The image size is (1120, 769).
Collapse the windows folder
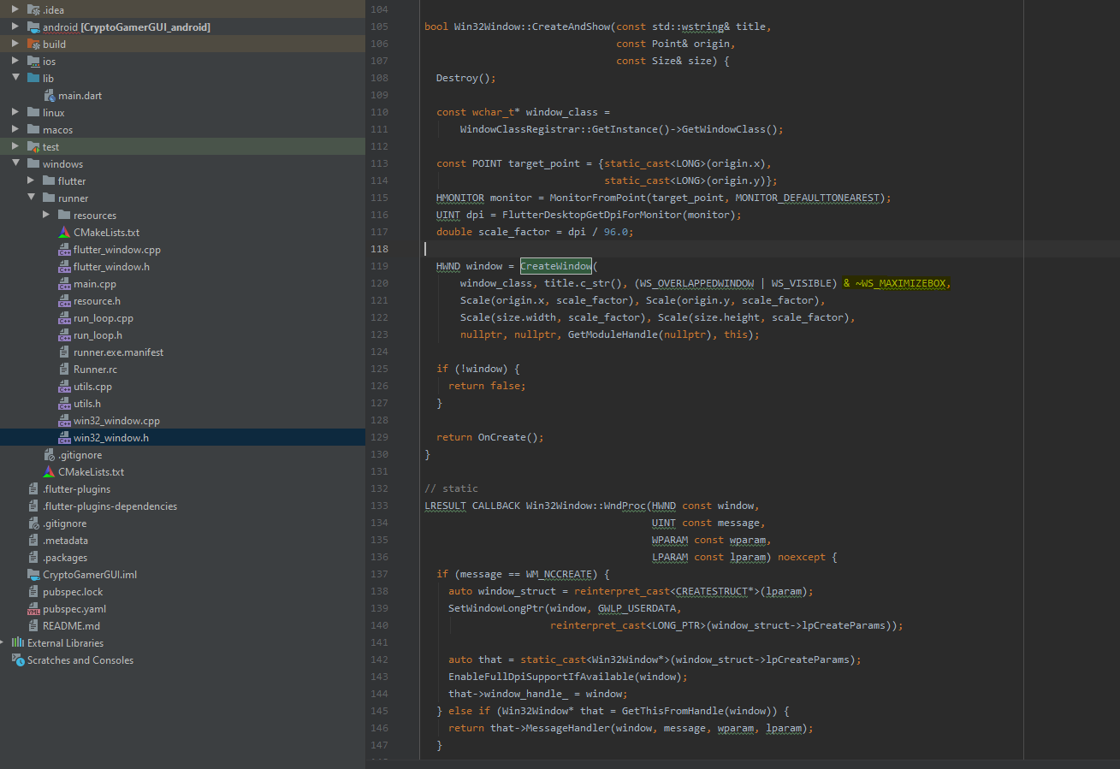(14, 163)
